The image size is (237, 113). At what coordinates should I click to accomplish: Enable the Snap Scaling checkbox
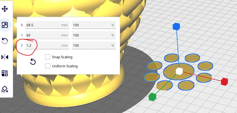(x=48, y=57)
